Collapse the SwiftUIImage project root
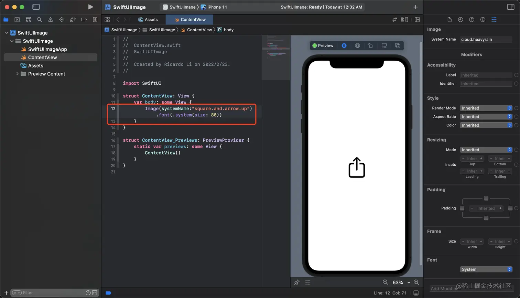 coord(7,33)
